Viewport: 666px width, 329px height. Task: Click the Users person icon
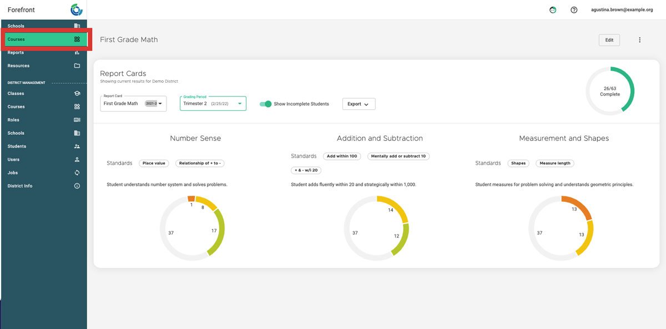pos(77,160)
